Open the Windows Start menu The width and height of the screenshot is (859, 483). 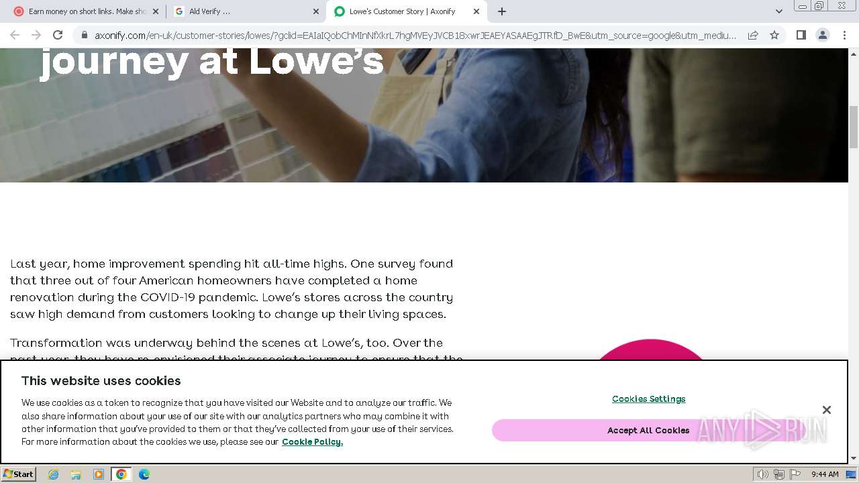(x=19, y=474)
